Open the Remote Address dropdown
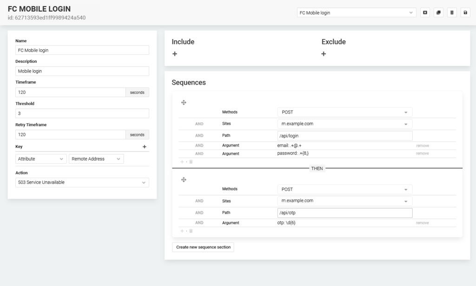Screen dimensions: 476x286 [x=96, y=159]
